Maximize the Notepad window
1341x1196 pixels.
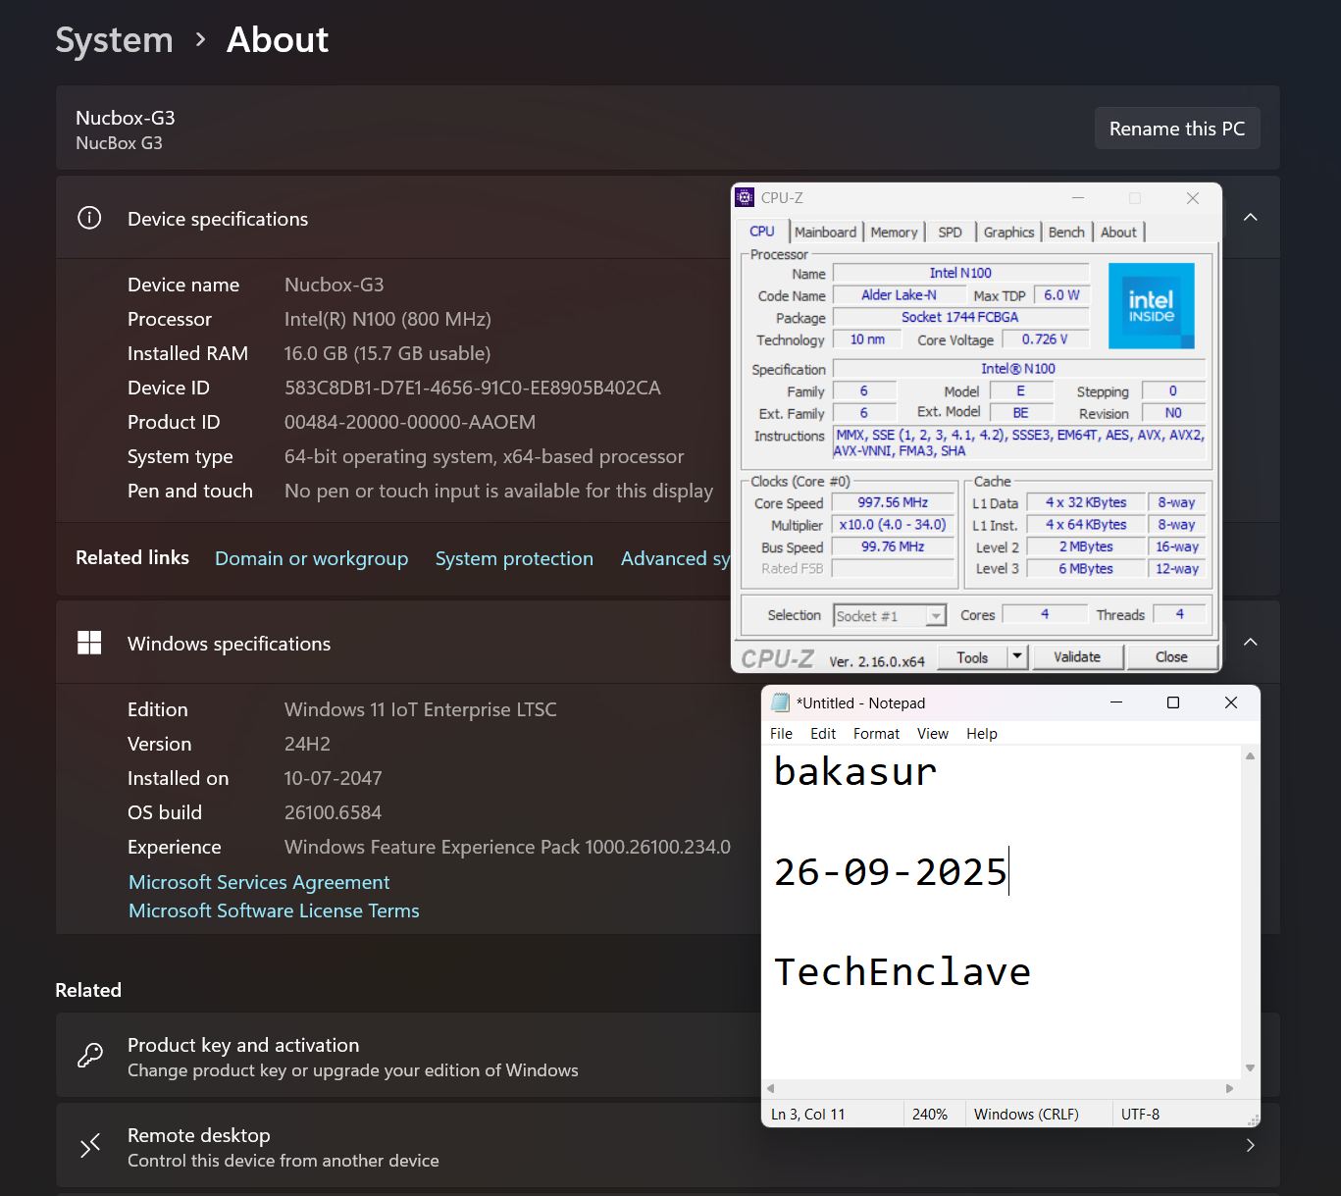point(1172,702)
